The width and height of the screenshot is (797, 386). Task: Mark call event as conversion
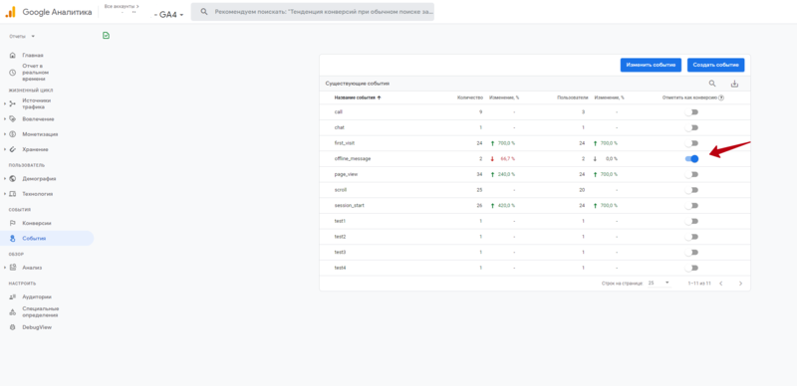pyautogui.click(x=691, y=111)
